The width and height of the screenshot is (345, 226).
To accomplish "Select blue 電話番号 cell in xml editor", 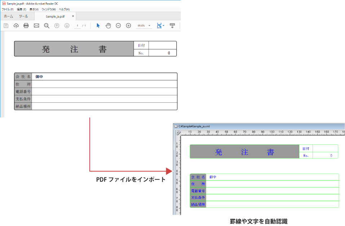I will (198, 191).
